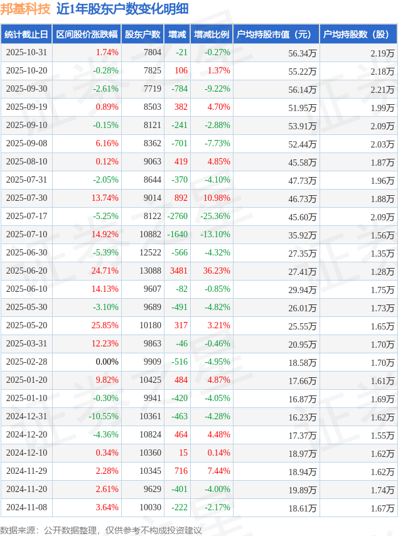Image resolution: width=398 pixels, height=536 pixels.
Task: Click the 户均持股市值（元） column header
Action: point(276,35)
